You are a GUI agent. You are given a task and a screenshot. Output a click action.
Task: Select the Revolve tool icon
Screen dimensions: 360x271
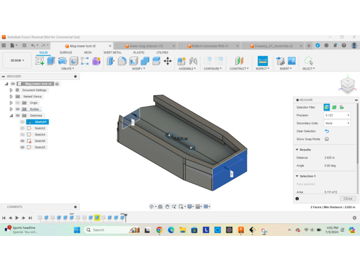click(62, 61)
